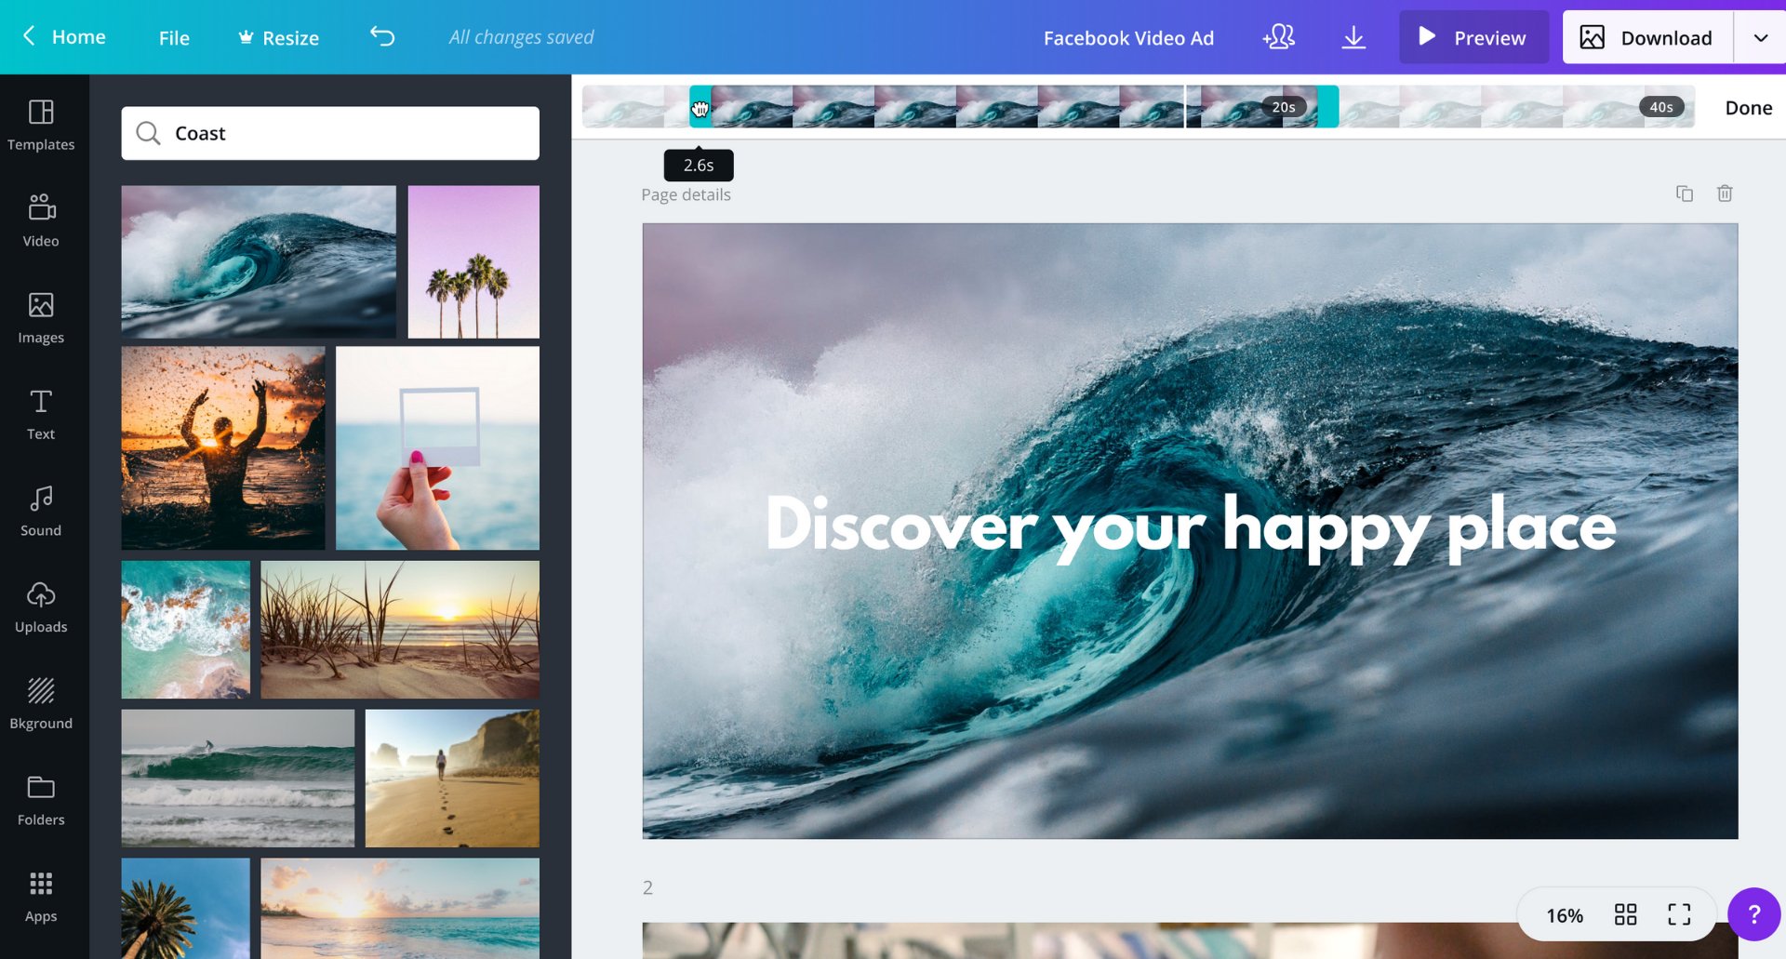The image size is (1786, 959).
Task: Click the Preview button
Action: (x=1473, y=38)
